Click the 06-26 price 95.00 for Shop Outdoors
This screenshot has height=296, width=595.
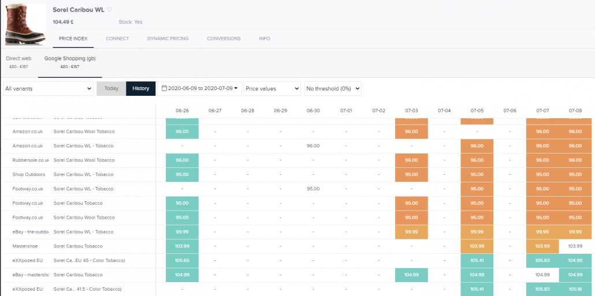[x=182, y=175]
